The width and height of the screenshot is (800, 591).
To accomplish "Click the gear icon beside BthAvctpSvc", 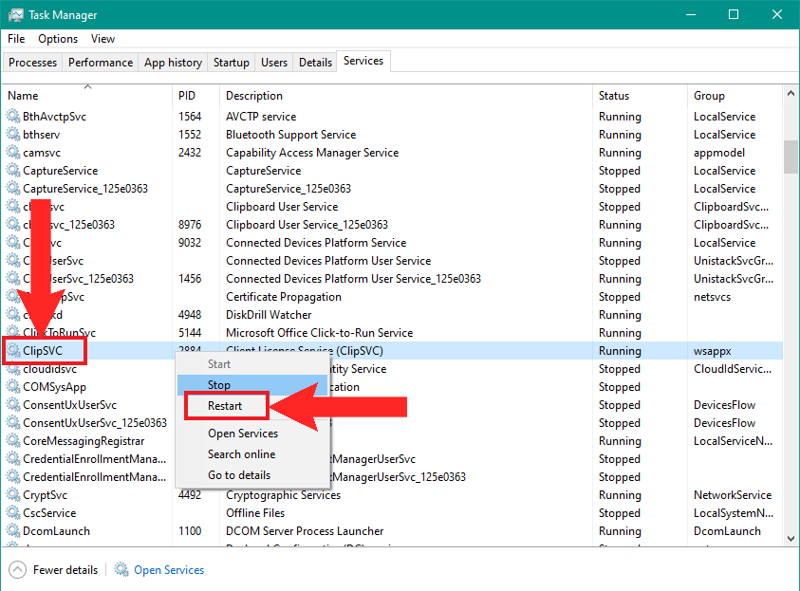I will (13, 117).
